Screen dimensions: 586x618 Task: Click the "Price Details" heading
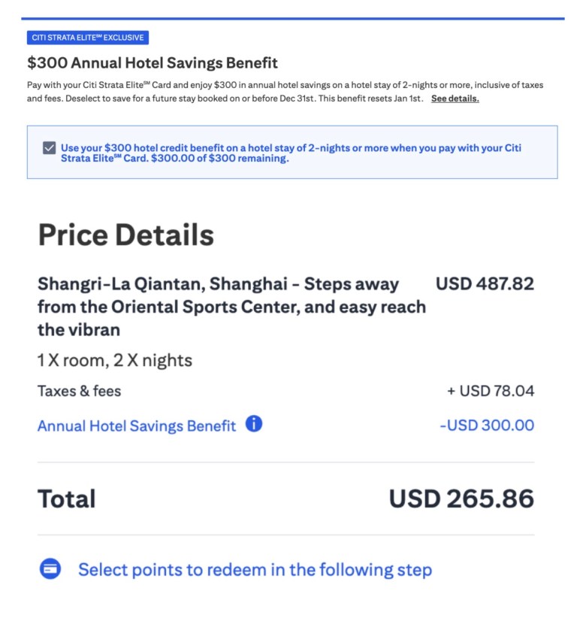[x=125, y=235]
